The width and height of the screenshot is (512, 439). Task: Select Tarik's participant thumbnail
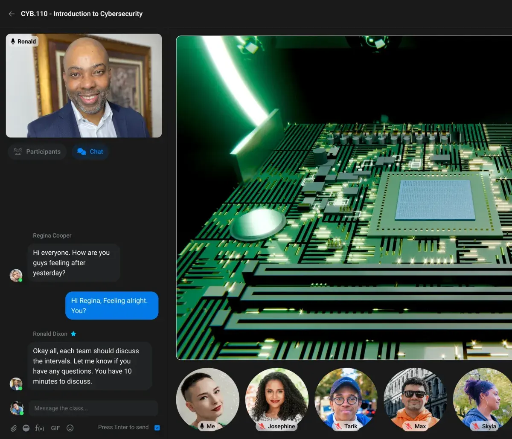click(x=346, y=399)
